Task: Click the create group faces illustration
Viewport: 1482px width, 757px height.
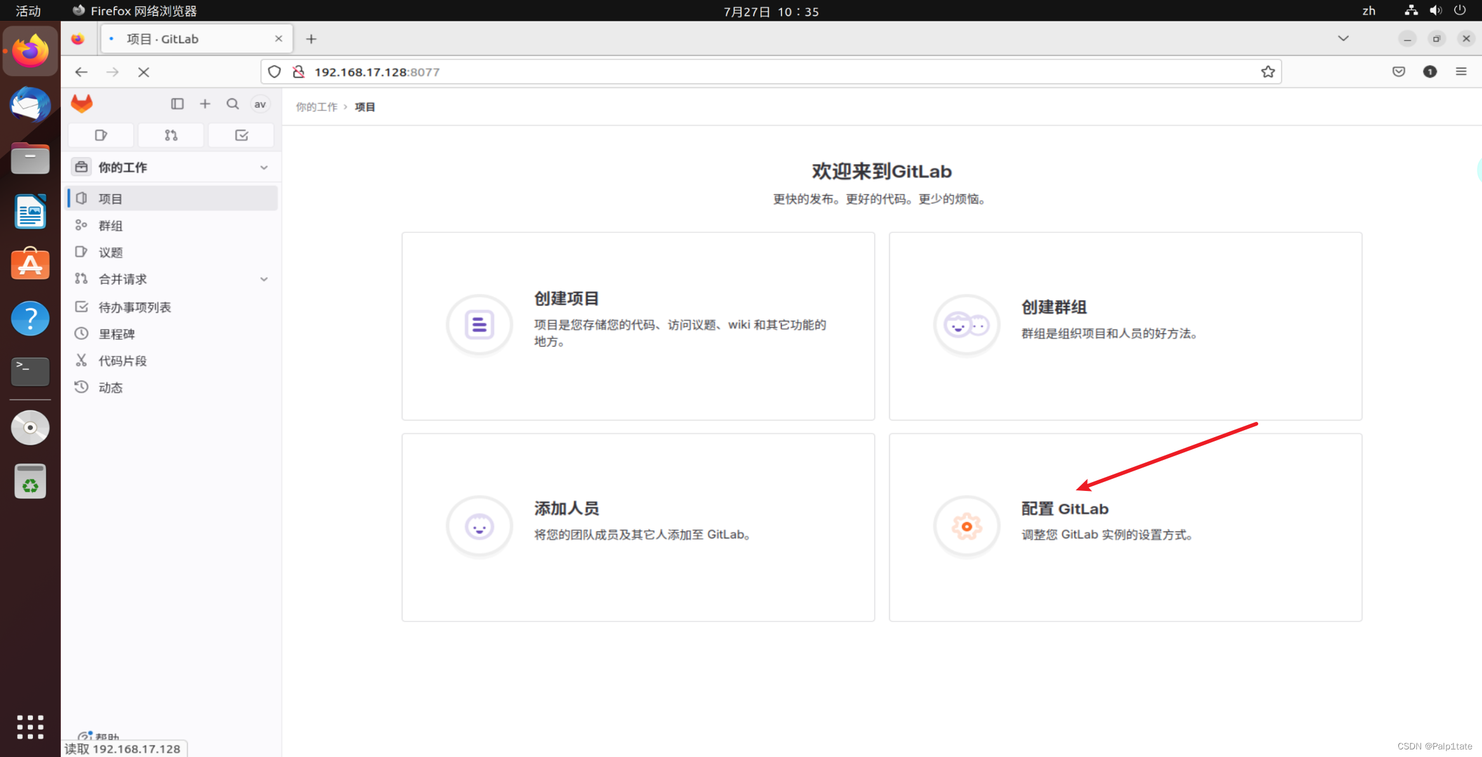Action: point(967,325)
